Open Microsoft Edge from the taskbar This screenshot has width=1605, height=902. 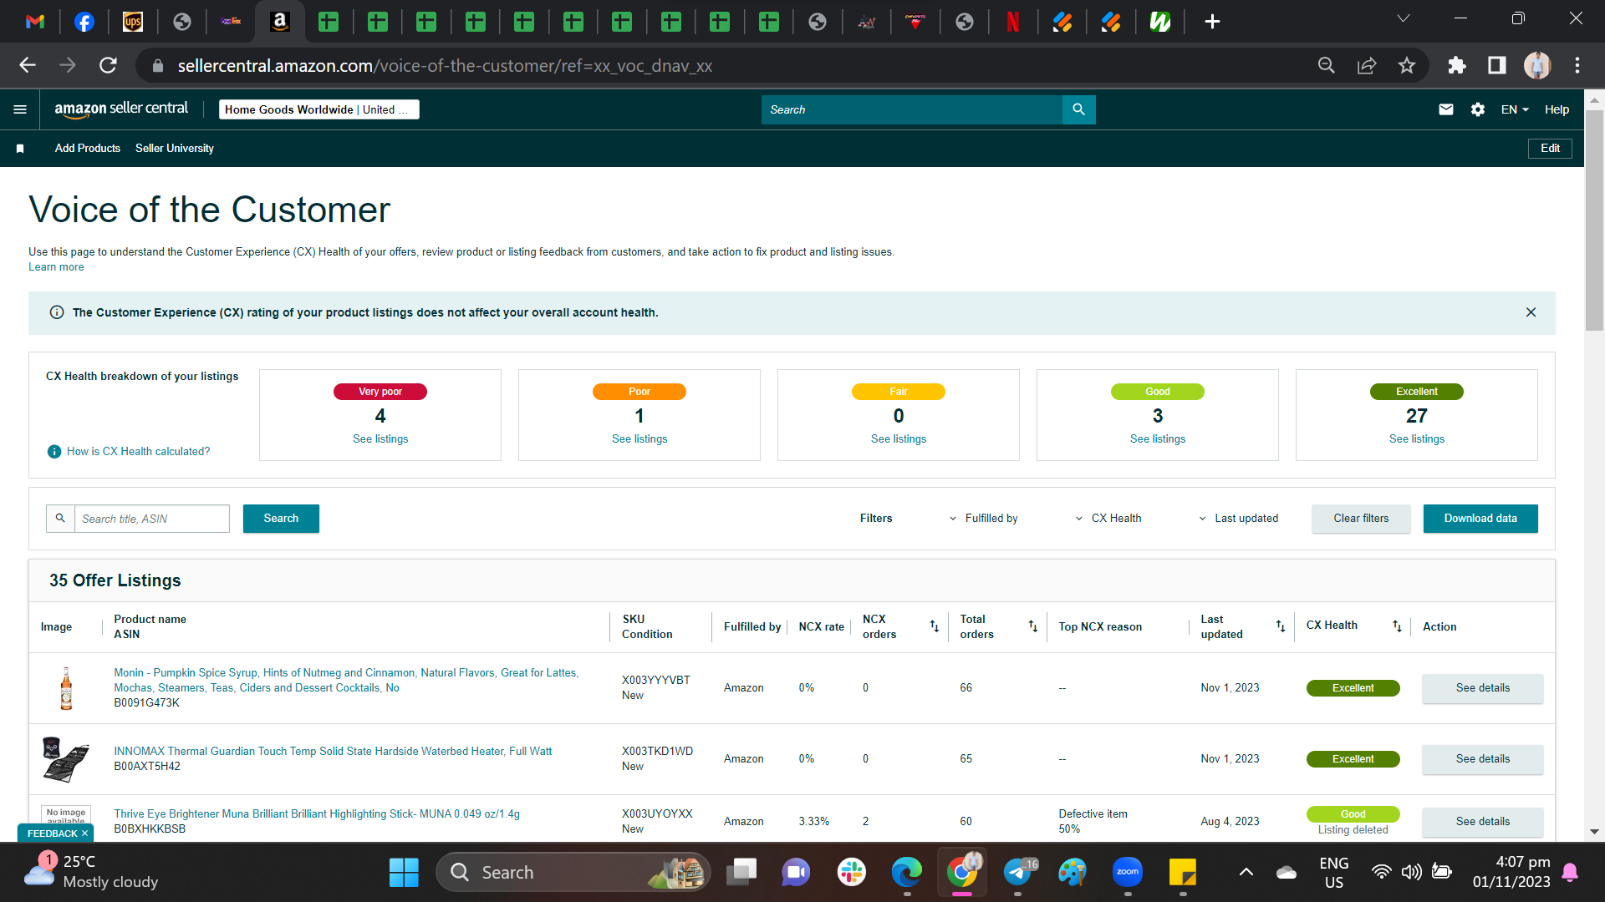tap(907, 873)
